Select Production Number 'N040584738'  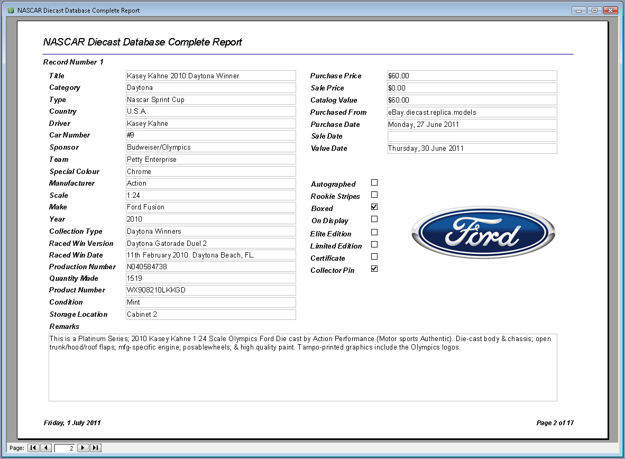click(x=210, y=267)
